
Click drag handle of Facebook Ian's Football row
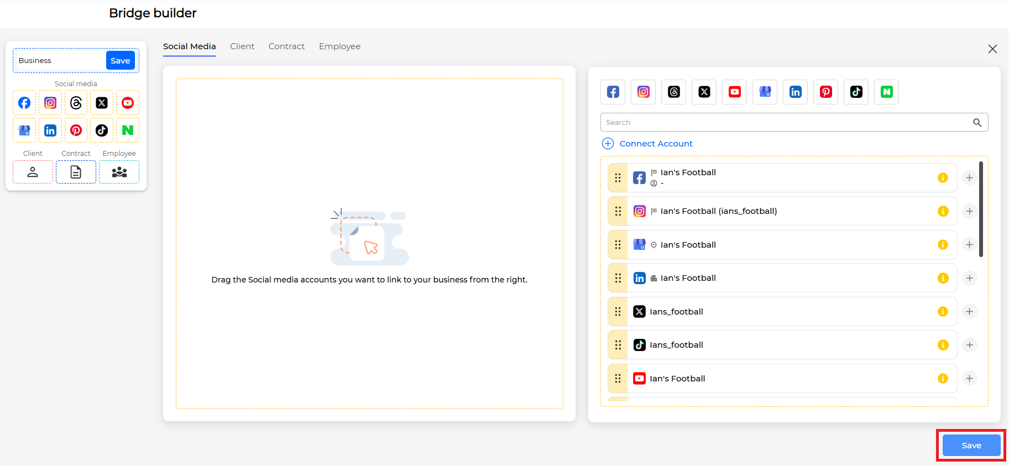[x=618, y=178]
